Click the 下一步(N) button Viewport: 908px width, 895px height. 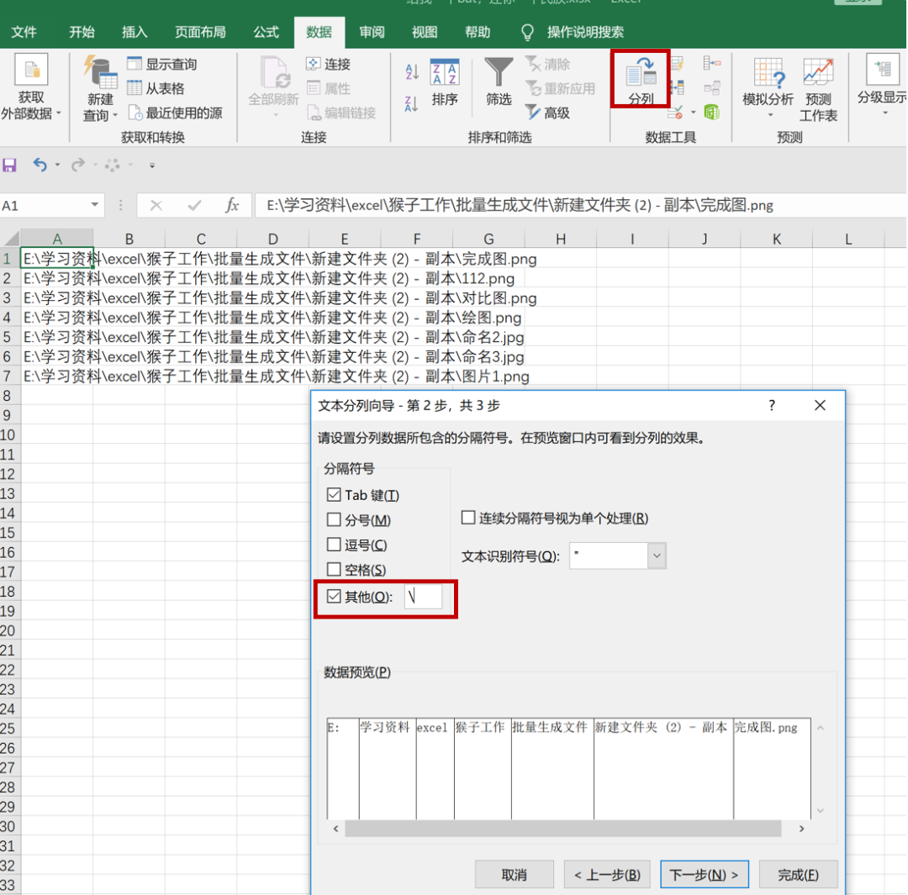coord(705,874)
